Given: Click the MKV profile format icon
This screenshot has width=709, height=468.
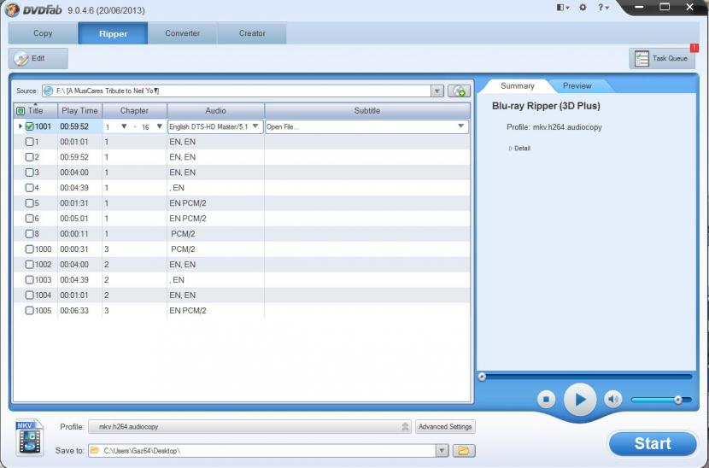Looking at the screenshot, I should point(29,436).
